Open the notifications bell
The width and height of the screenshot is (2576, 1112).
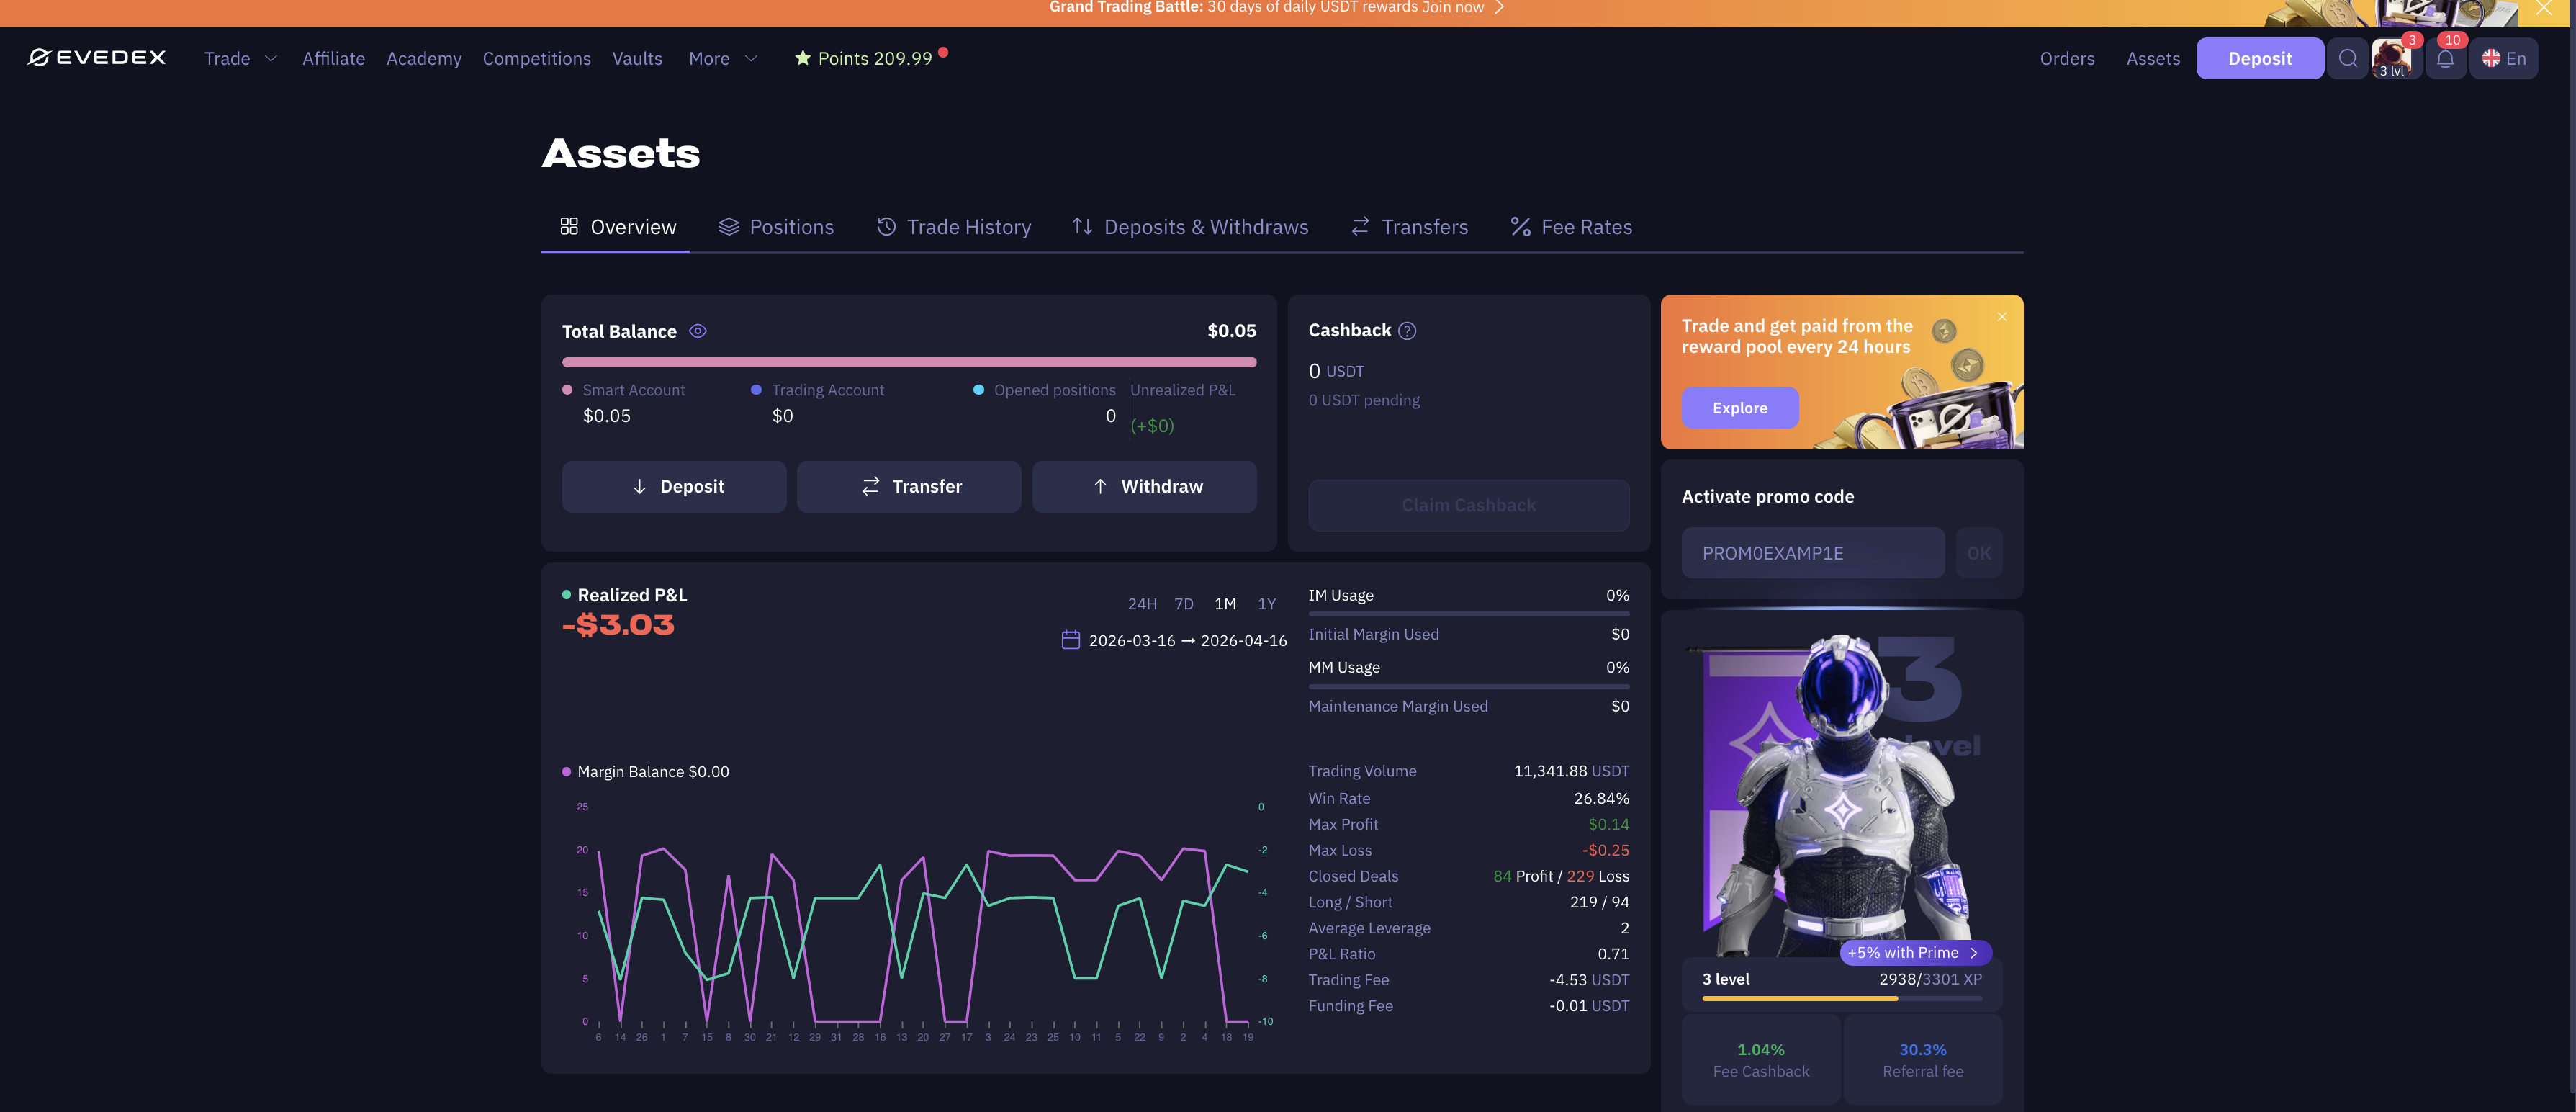(2445, 59)
